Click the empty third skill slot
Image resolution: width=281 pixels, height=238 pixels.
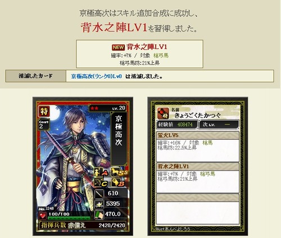point(198,209)
